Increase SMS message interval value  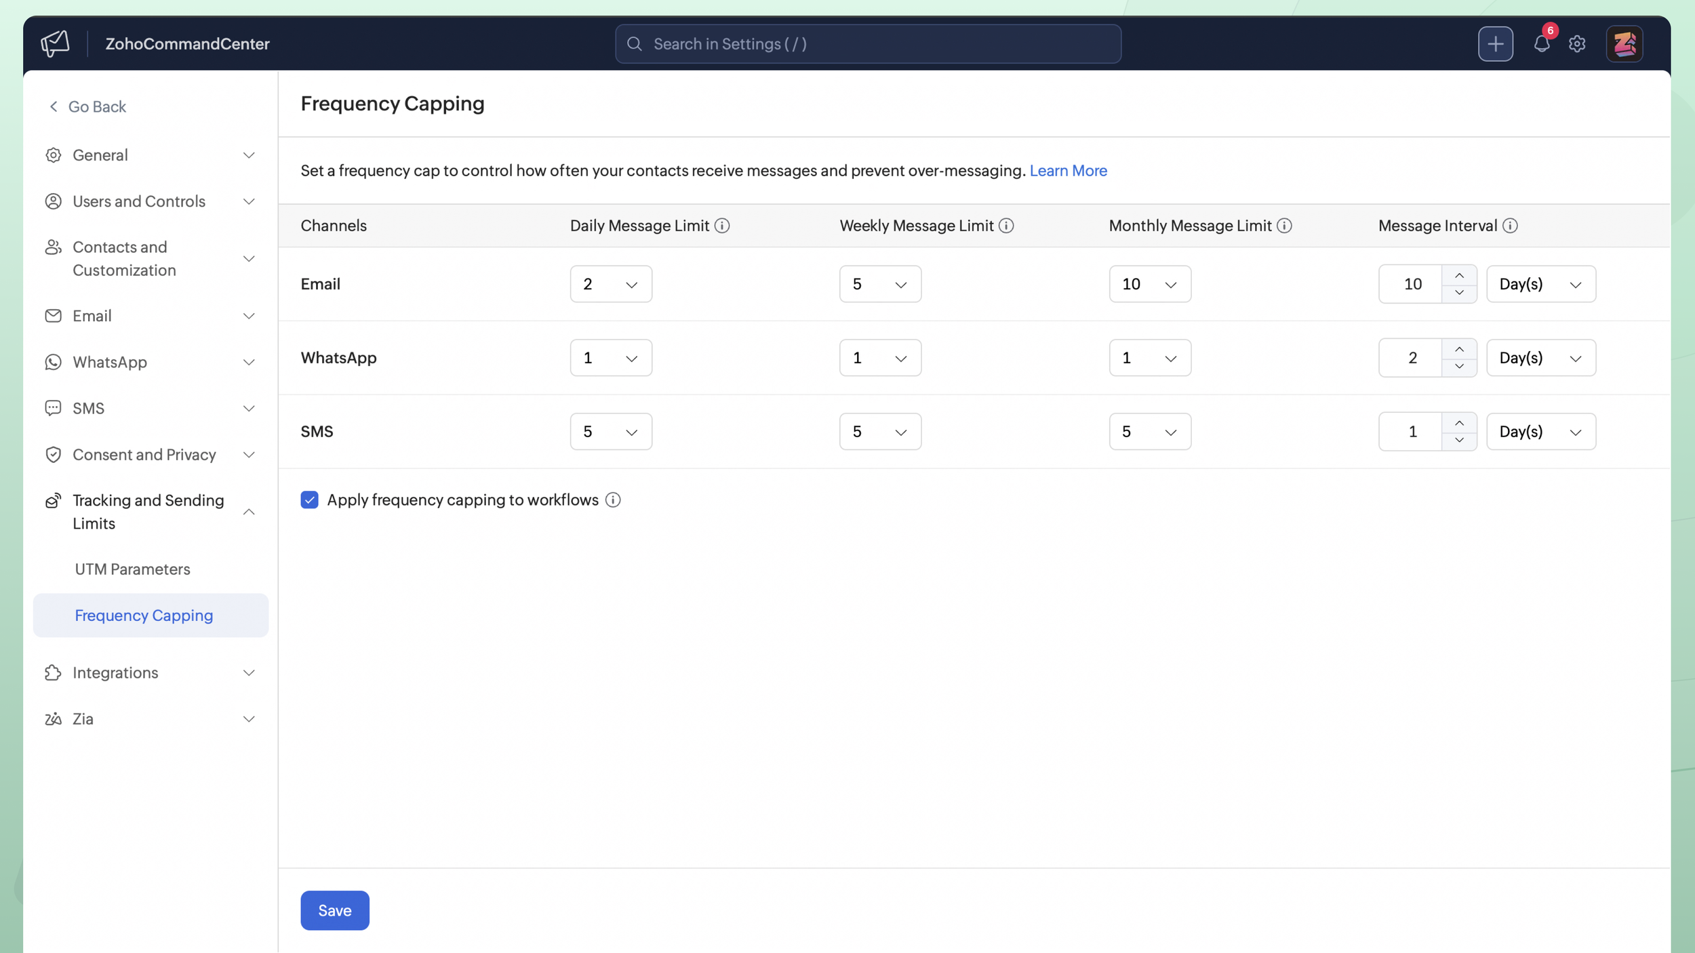click(1459, 423)
